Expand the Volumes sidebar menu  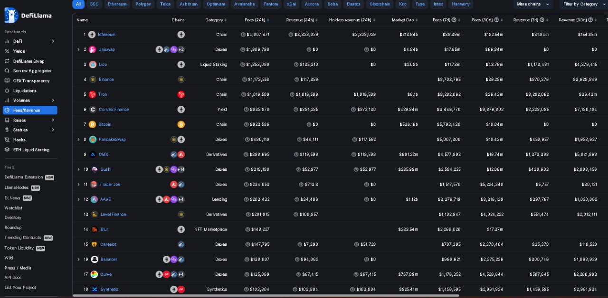(53, 100)
